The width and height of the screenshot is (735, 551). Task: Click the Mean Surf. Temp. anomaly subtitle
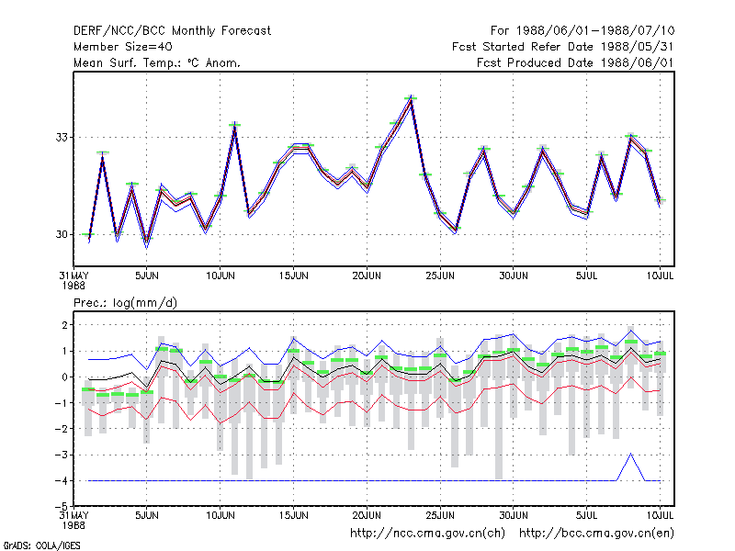[x=157, y=62]
